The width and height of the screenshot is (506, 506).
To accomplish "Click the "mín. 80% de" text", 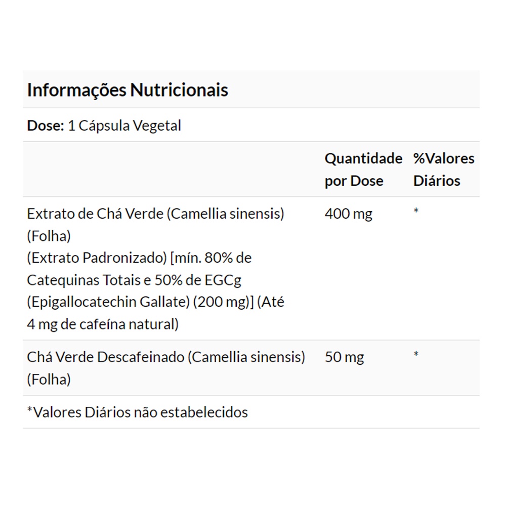I will point(212,258).
